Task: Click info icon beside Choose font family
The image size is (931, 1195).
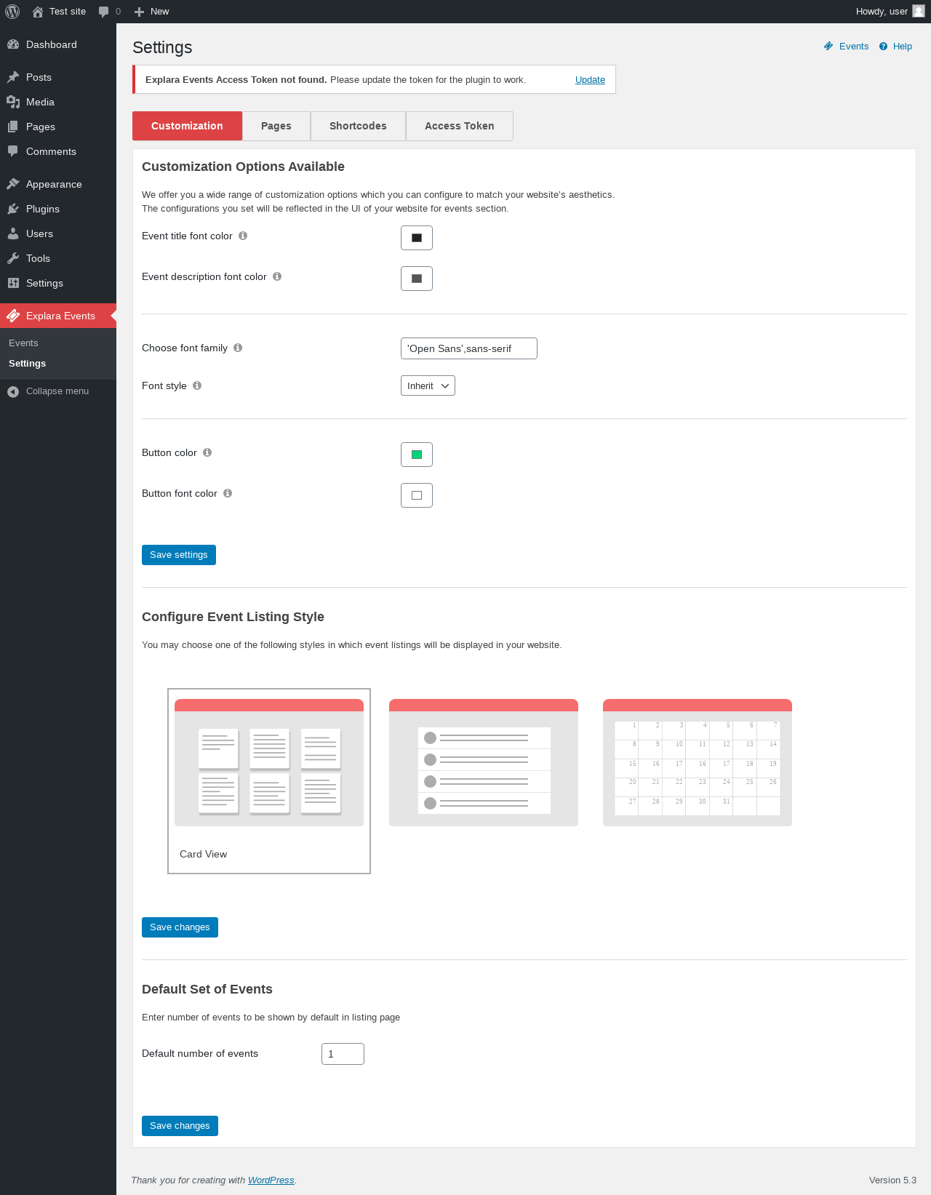Action: (238, 348)
